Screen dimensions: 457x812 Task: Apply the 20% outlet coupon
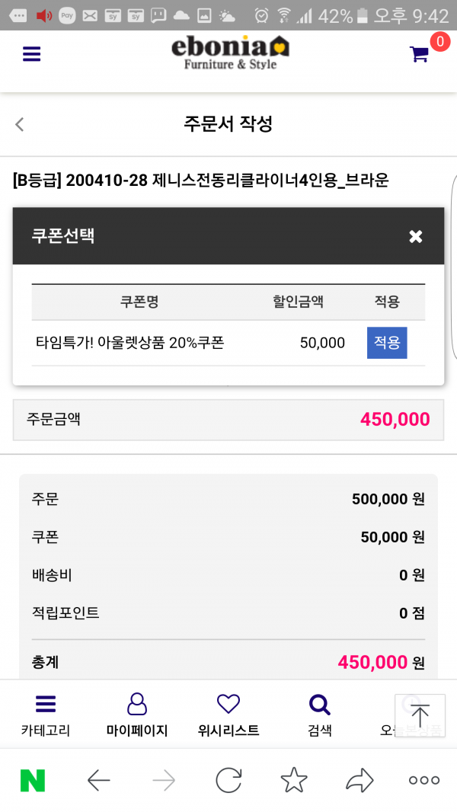pos(387,343)
